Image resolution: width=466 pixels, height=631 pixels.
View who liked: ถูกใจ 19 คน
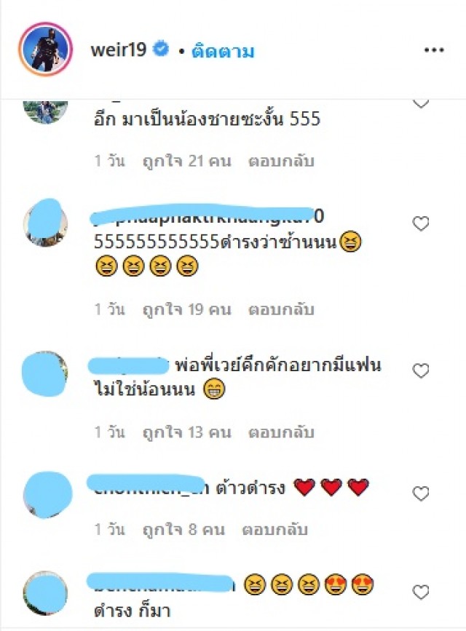[187, 309]
